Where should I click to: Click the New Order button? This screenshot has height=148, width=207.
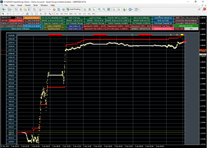coord(45,9)
